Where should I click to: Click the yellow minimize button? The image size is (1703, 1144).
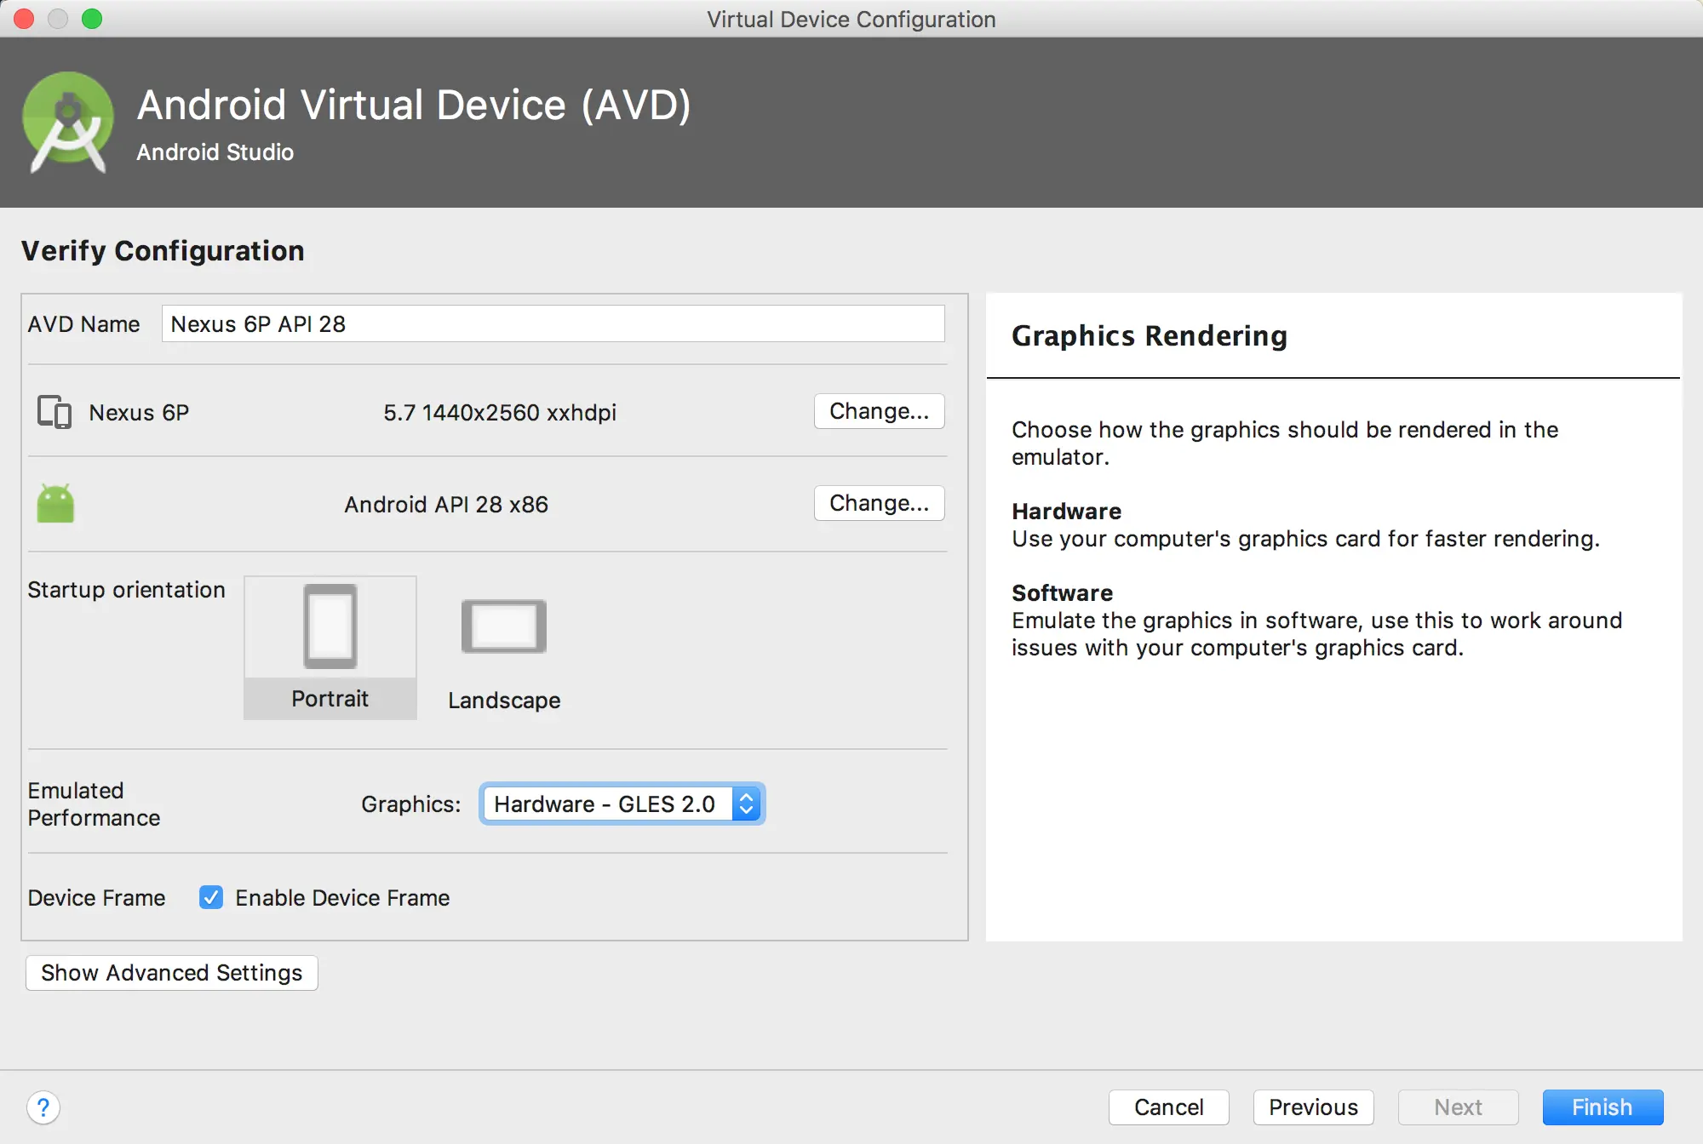coord(58,18)
